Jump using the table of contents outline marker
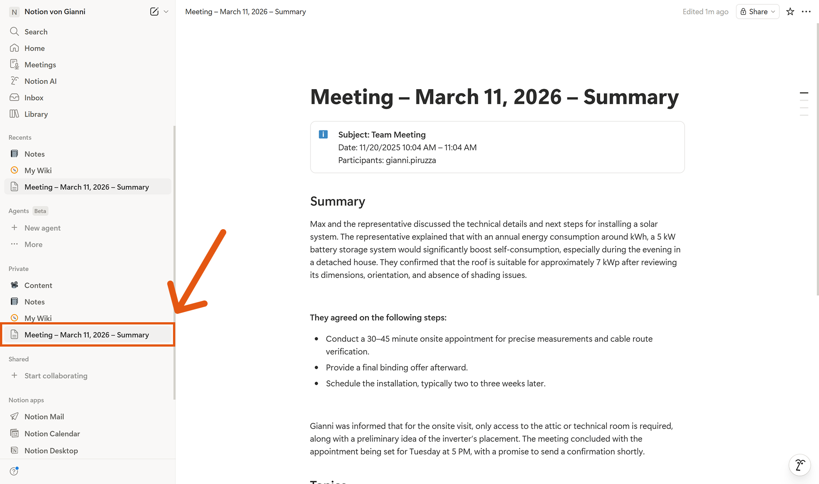This screenshot has height=484, width=819. 804,93
